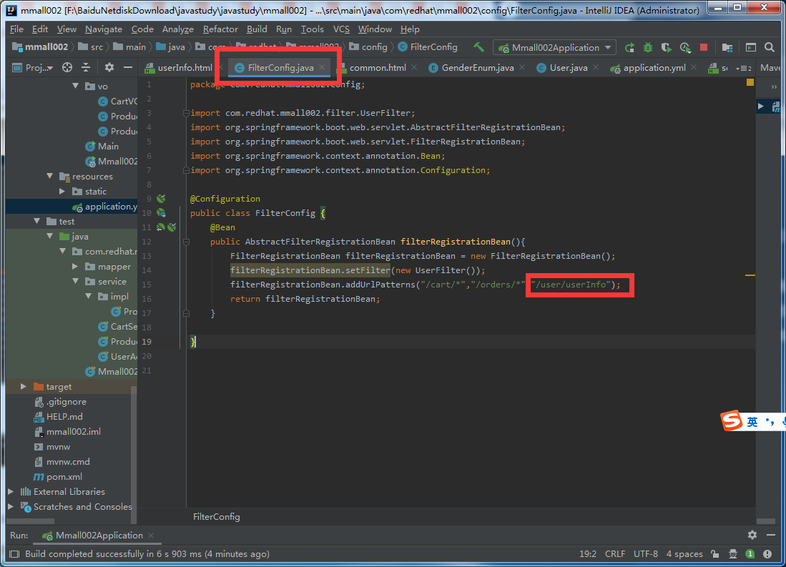Expand Scratches and Consoles node
The width and height of the screenshot is (786, 567).
(x=11, y=506)
